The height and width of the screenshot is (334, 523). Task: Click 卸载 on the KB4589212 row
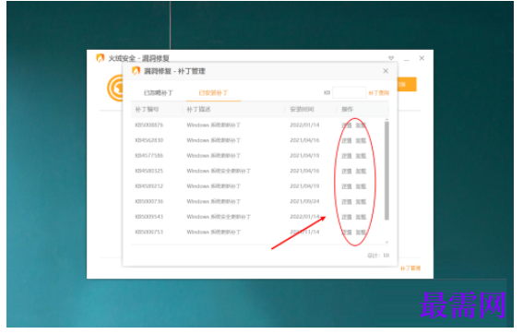[x=361, y=186]
